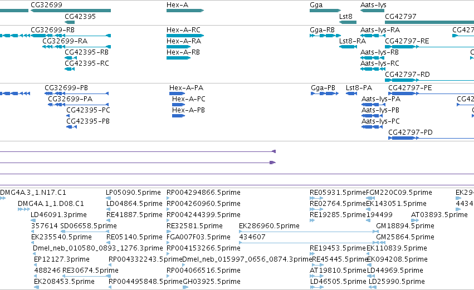Screen dimensions: 474x290
Task: Select the Hex-A-PC protein label
Action: point(189,99)
